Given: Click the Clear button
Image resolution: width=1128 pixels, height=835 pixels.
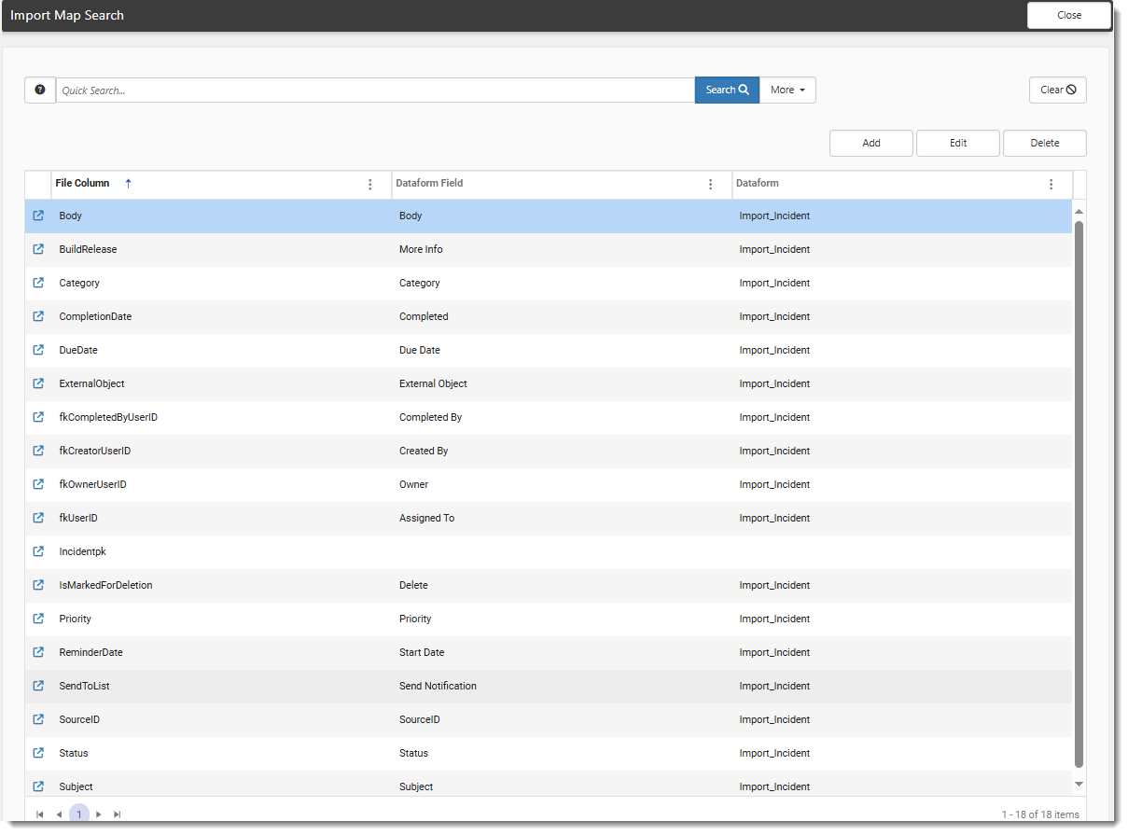Looking at the screenshot, I should (x=1058, y=90).
